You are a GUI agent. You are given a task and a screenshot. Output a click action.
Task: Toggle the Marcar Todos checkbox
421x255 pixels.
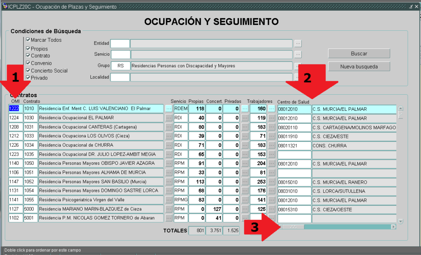point(28,40)
